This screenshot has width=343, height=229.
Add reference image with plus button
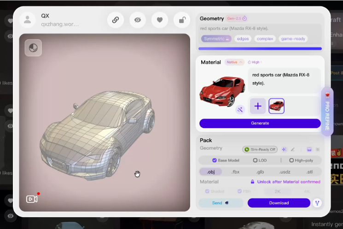(x=258, y=106)
